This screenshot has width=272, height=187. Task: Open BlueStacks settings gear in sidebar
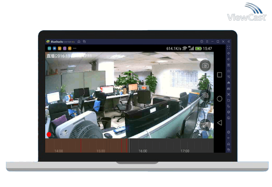pyautogui.click(x=229, y=132)
